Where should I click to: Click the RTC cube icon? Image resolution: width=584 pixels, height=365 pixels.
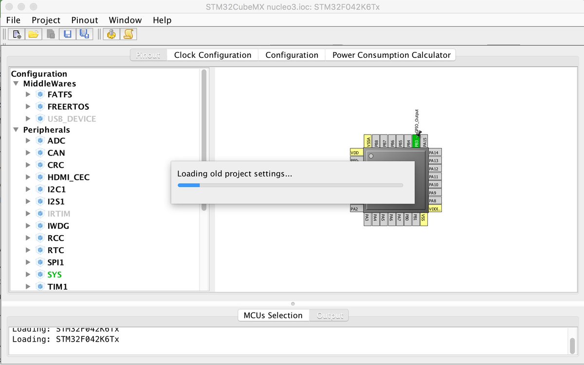click(x=40, y=250)
